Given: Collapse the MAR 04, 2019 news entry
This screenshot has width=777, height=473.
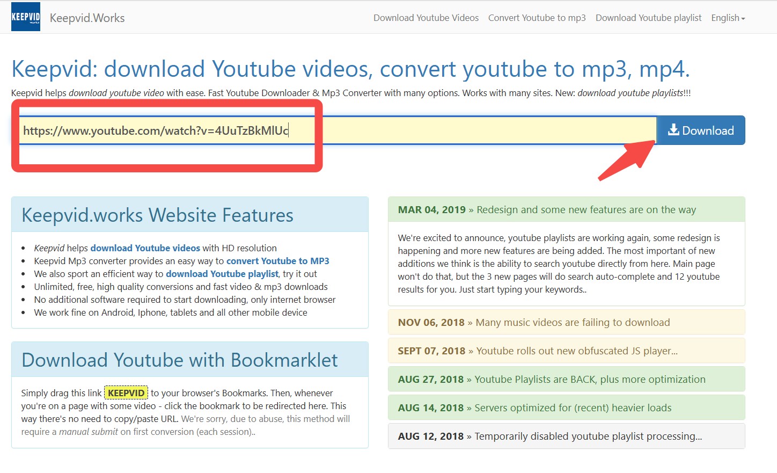Looking at the screenshot, I should (567, 209).
